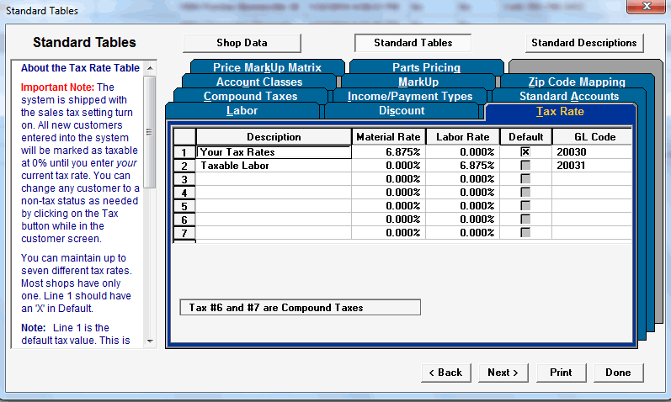Print the tax rate table
This screenshot has width=671, height=402.
pos(561,373)
